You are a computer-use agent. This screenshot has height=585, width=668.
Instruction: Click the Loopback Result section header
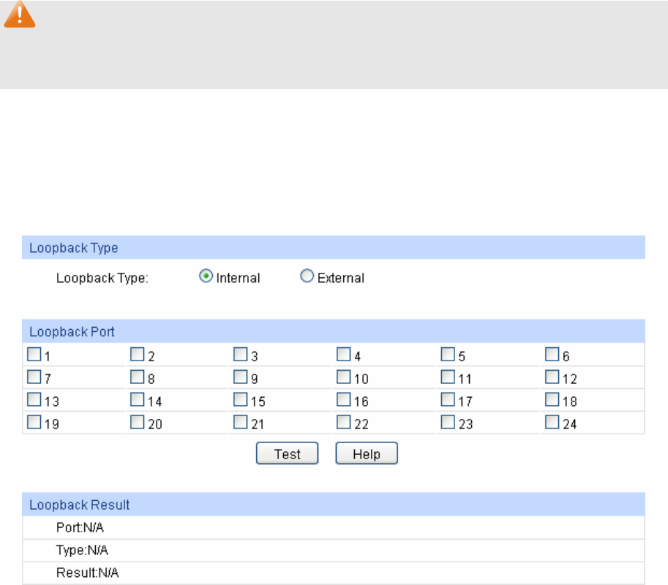pyautogui.click(x=334, y=505)
